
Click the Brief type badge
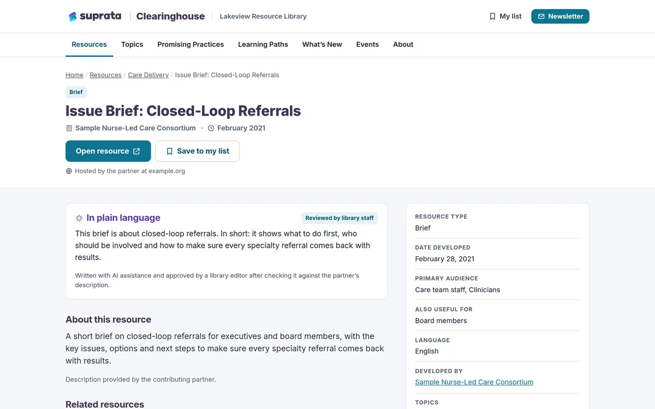coord(76,92)
